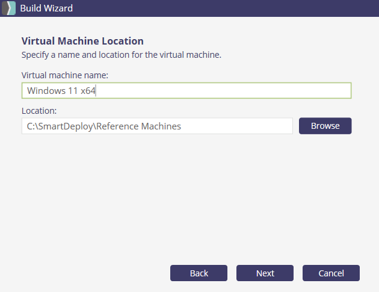Click the number '11' in the name field

point(73,91)
